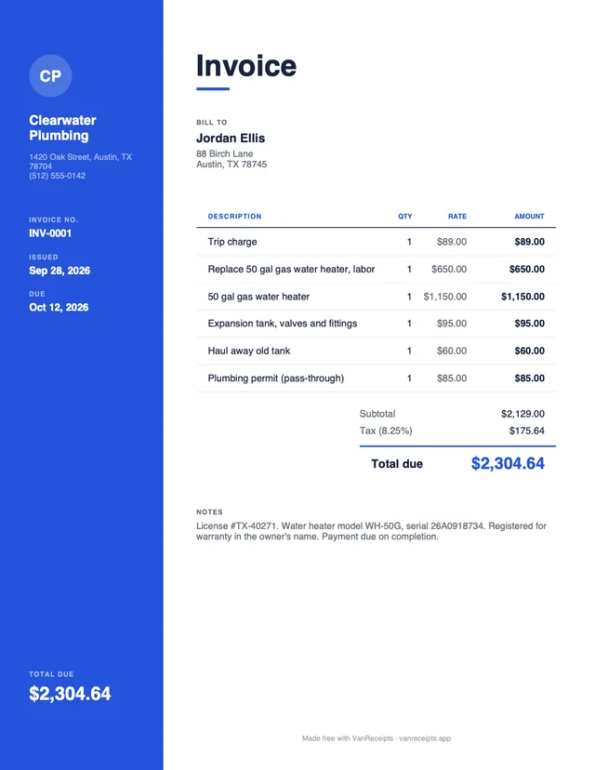
Task: Click the tax amount $175.64
Action: 527,431
